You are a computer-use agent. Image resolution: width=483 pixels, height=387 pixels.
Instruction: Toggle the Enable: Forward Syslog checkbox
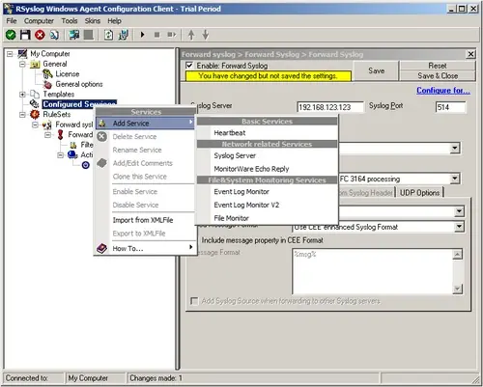pyautogui.click(x=189, y=66)
